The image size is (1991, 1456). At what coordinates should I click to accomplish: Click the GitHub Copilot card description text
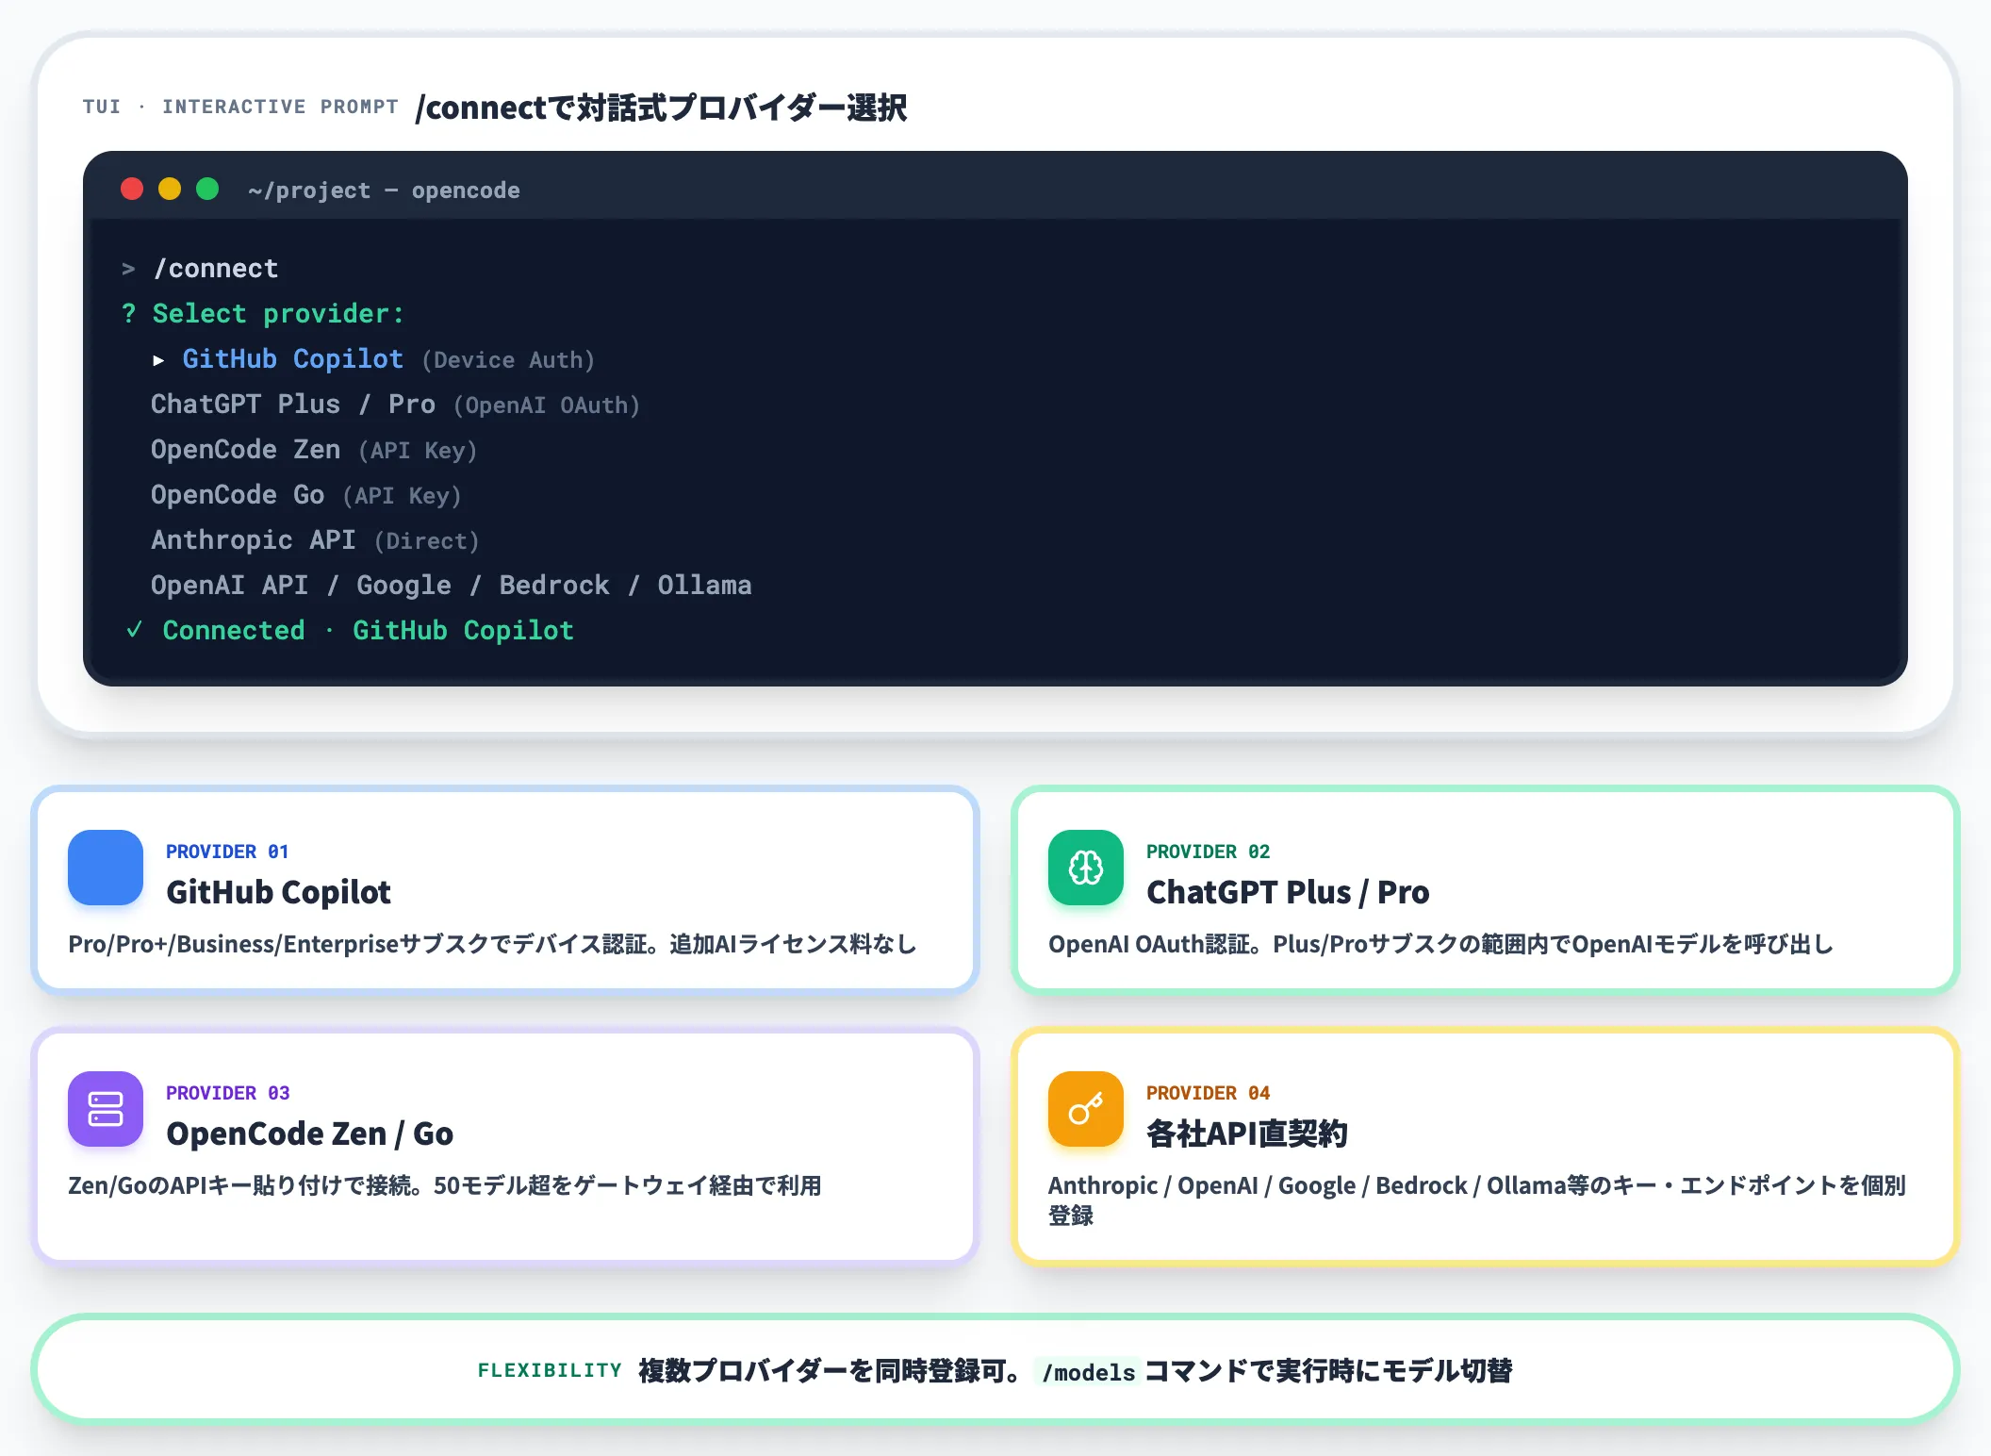tap(492, 944)
